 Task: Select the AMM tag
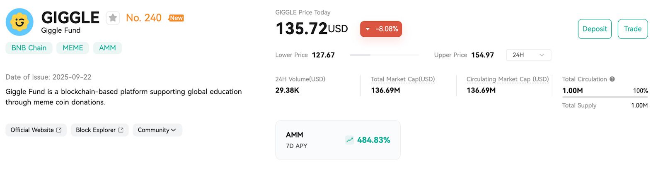coord(107,48)
